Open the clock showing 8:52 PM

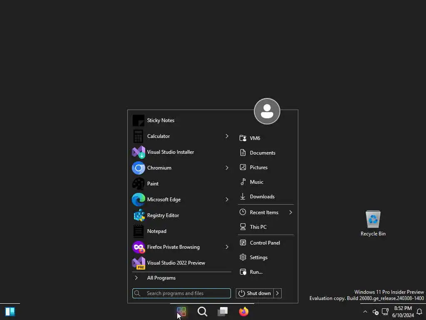pyautogui.click(x=403, y=312)
